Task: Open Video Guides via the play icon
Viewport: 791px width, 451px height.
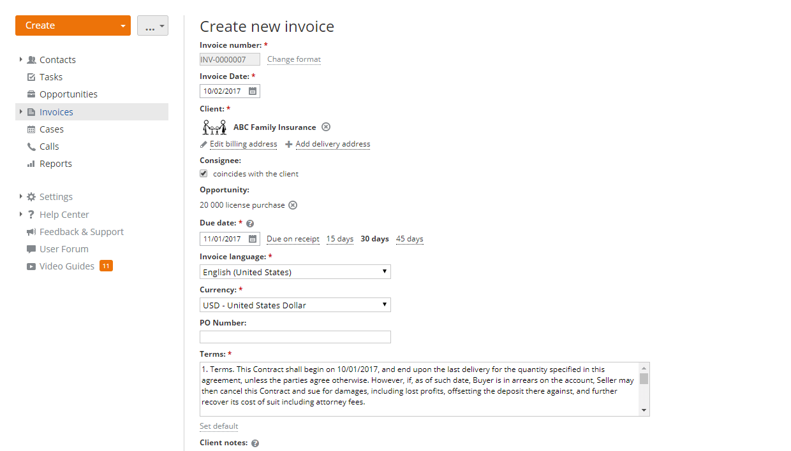Action: coord(30,266)
